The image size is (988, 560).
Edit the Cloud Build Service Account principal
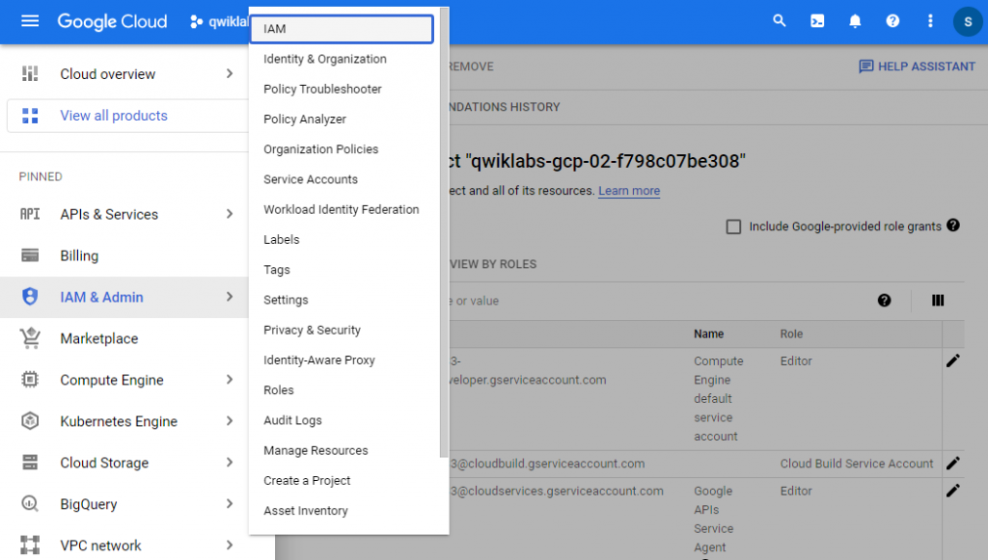(952, 463)
